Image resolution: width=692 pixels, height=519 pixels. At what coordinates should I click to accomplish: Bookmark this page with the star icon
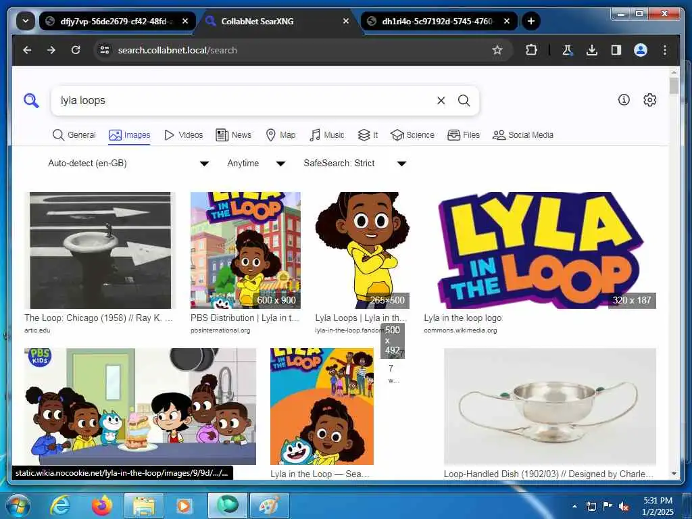(497, 50)
